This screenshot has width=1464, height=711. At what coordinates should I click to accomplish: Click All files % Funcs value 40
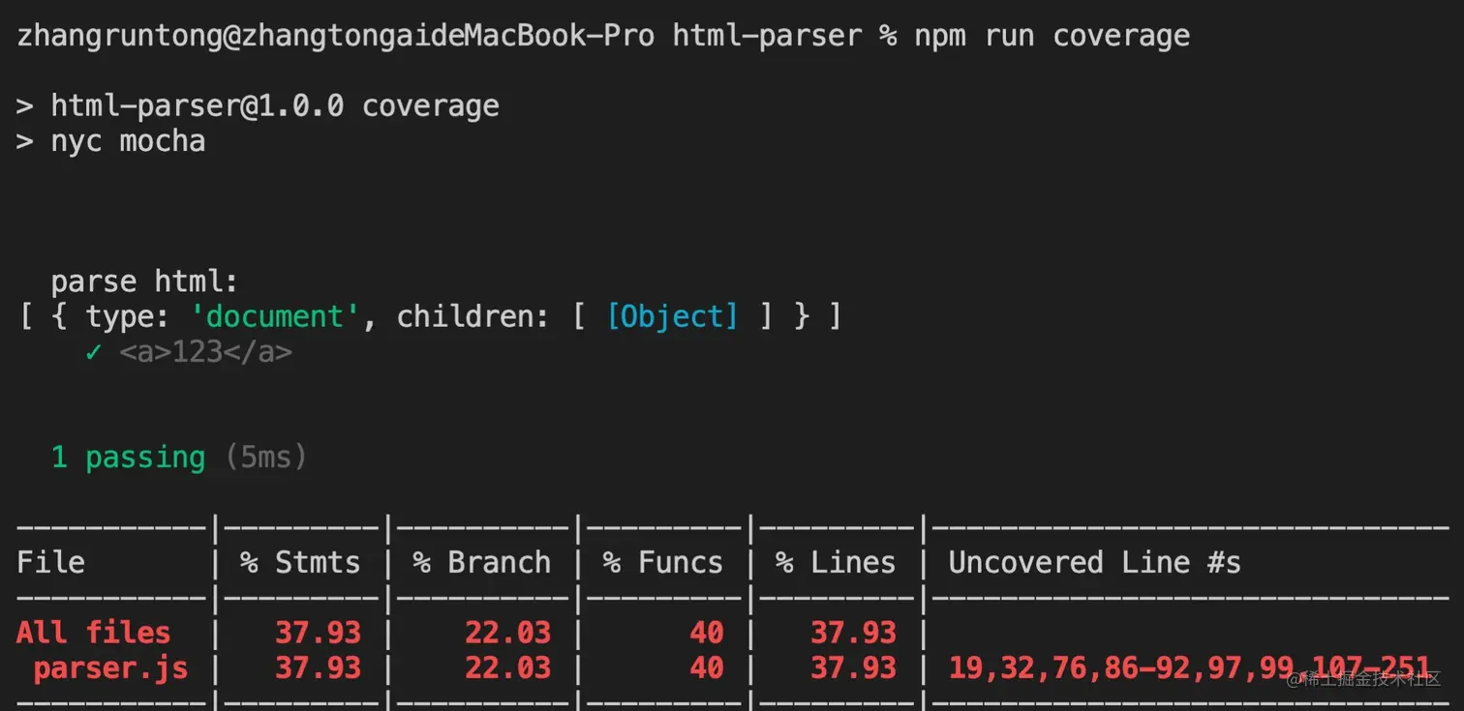(x=706, y=633)
